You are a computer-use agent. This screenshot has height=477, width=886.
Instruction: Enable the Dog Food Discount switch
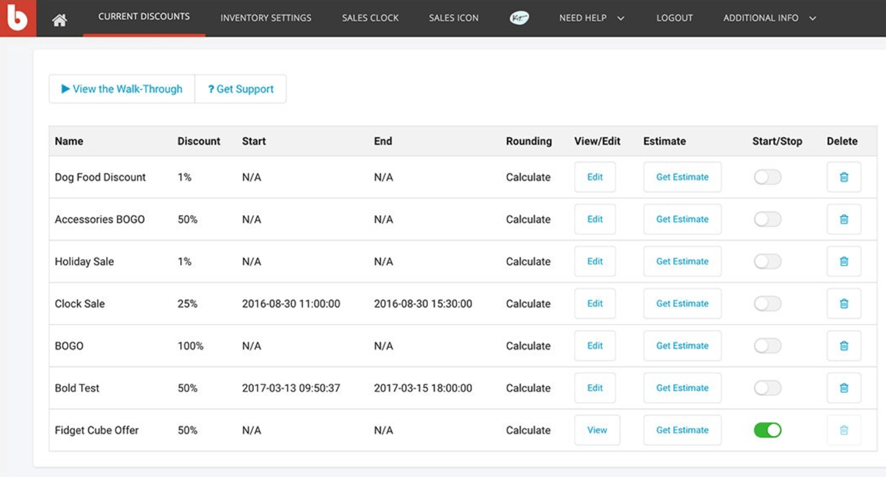pyautogui.click(x=767, y=177)
